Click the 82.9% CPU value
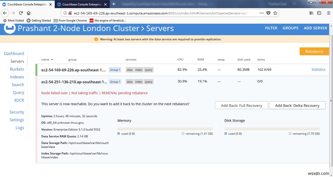Screen dimensions: 333x177 (182, 69)
